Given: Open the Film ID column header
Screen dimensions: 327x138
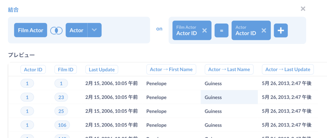Looking at the screenshot, I should 65,70.
